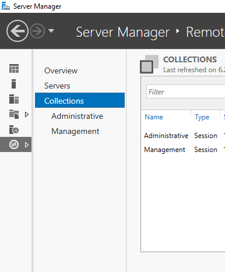Click the back navigation arrow button
Image resolution: width=225 pixels, height=272 pixels.
tap(17, 31)
